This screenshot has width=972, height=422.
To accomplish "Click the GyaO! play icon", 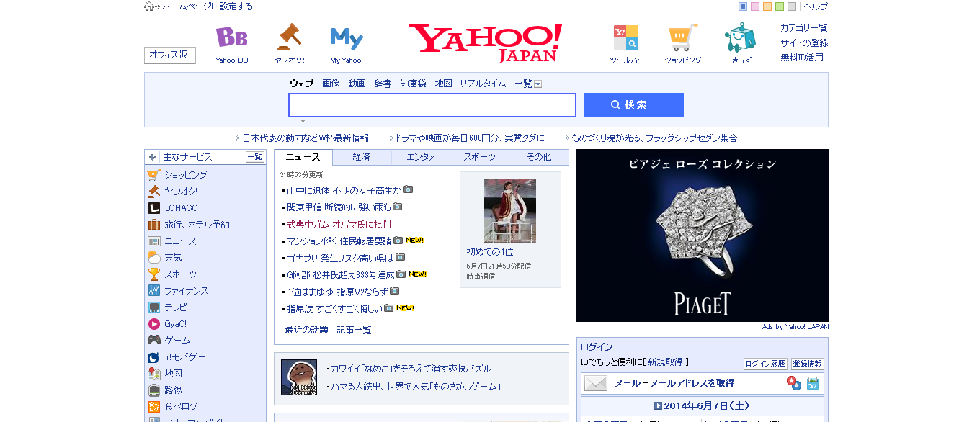I will click(153, 323).
